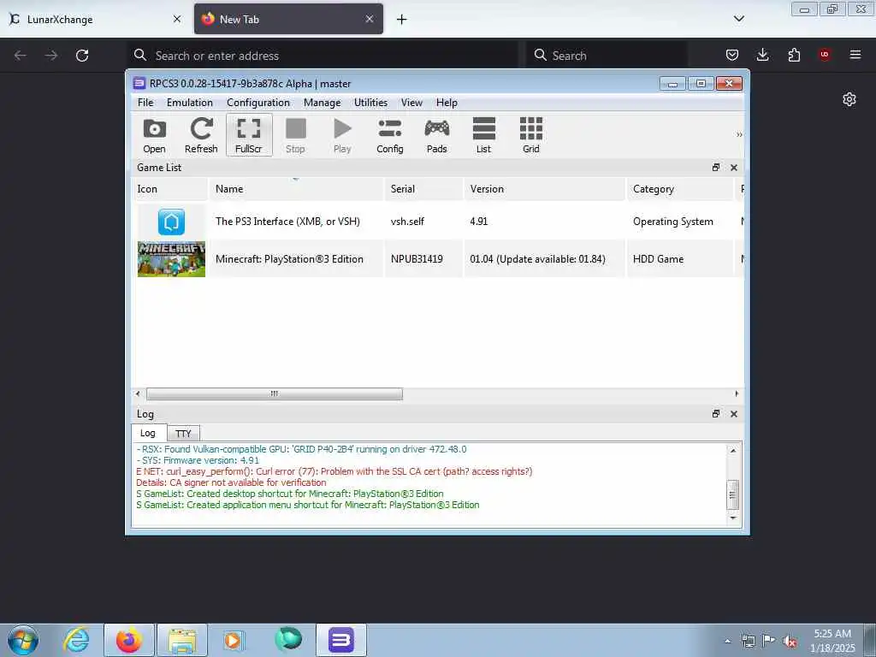Click the Created desktop shortcut log line
The image size is (876, 657).
tap(289, 494)
